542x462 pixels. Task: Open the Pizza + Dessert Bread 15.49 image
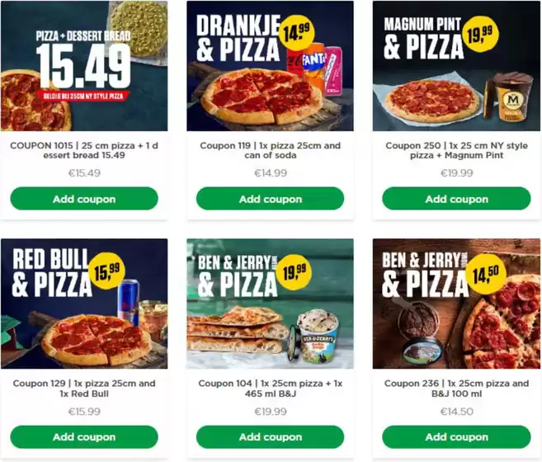(84, 66)
